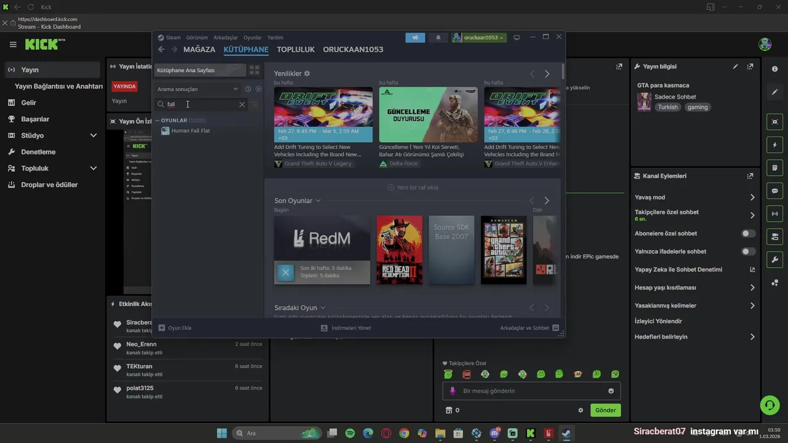This screenshot has width=788, height=443.
Task: Open the Windows Start menu
Action: [222, 433]
